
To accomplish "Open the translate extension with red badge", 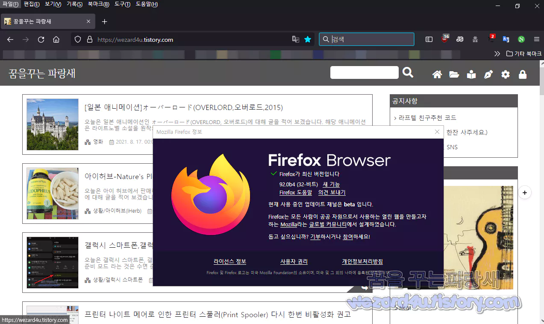I will 491,39.
